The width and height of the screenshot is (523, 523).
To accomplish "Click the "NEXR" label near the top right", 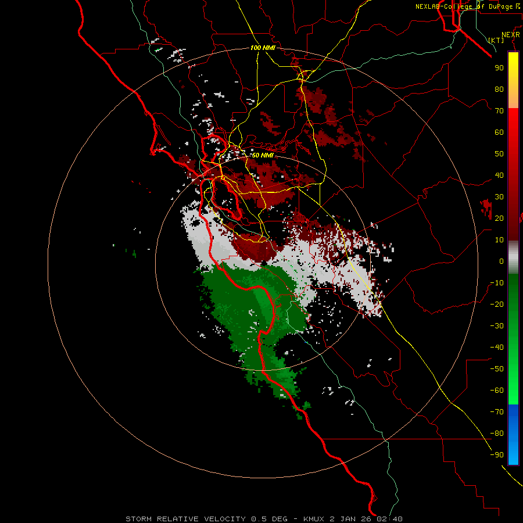I will (511, 35).
